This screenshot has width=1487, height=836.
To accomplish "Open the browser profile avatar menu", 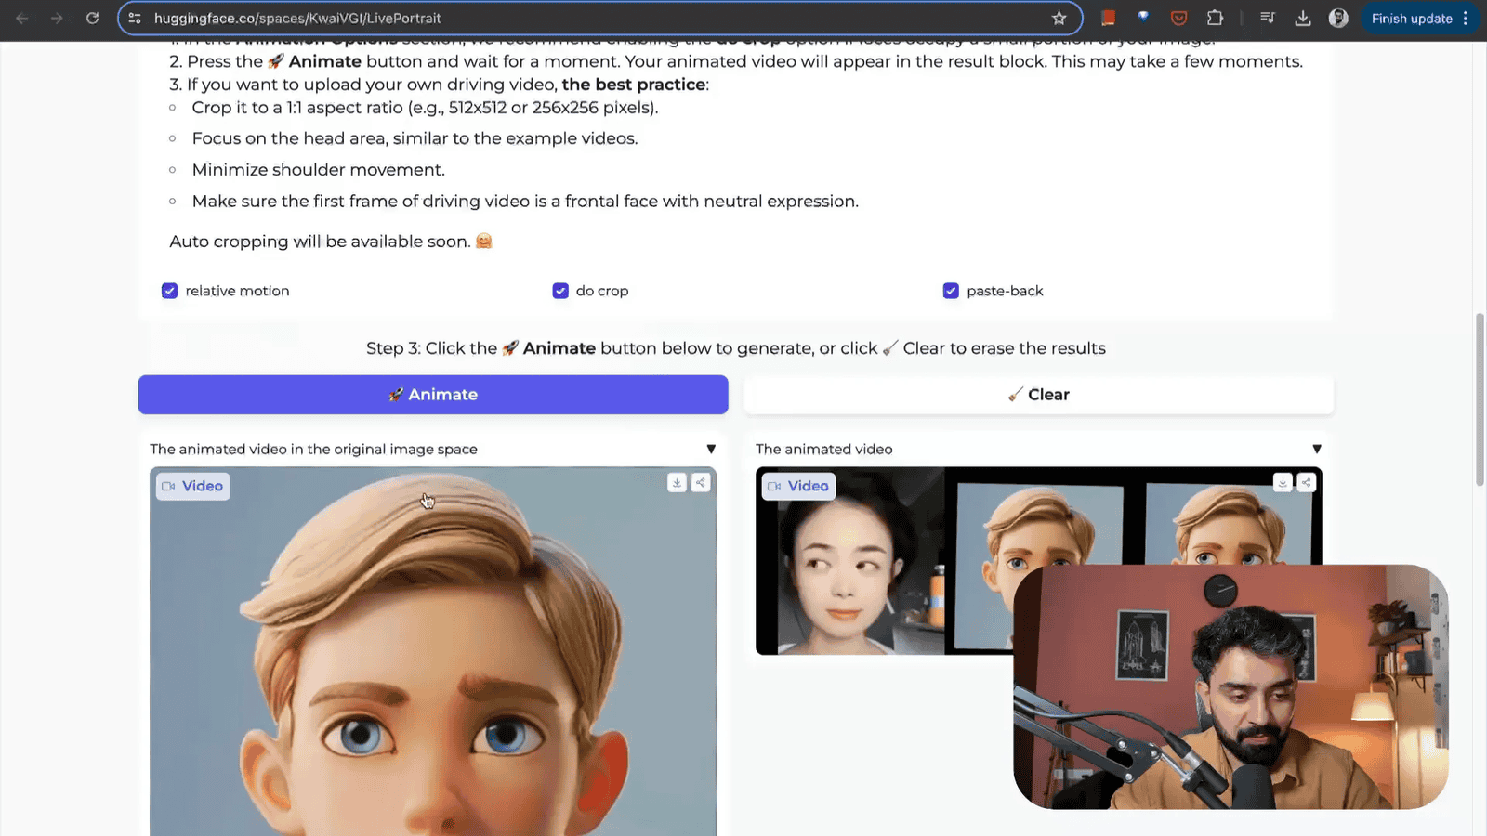I will (x=1337, y=17).
